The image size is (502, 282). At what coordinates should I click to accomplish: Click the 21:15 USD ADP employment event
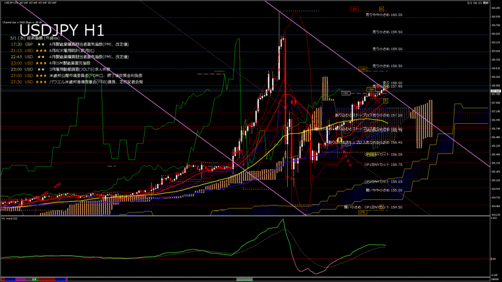coord(52,50)
